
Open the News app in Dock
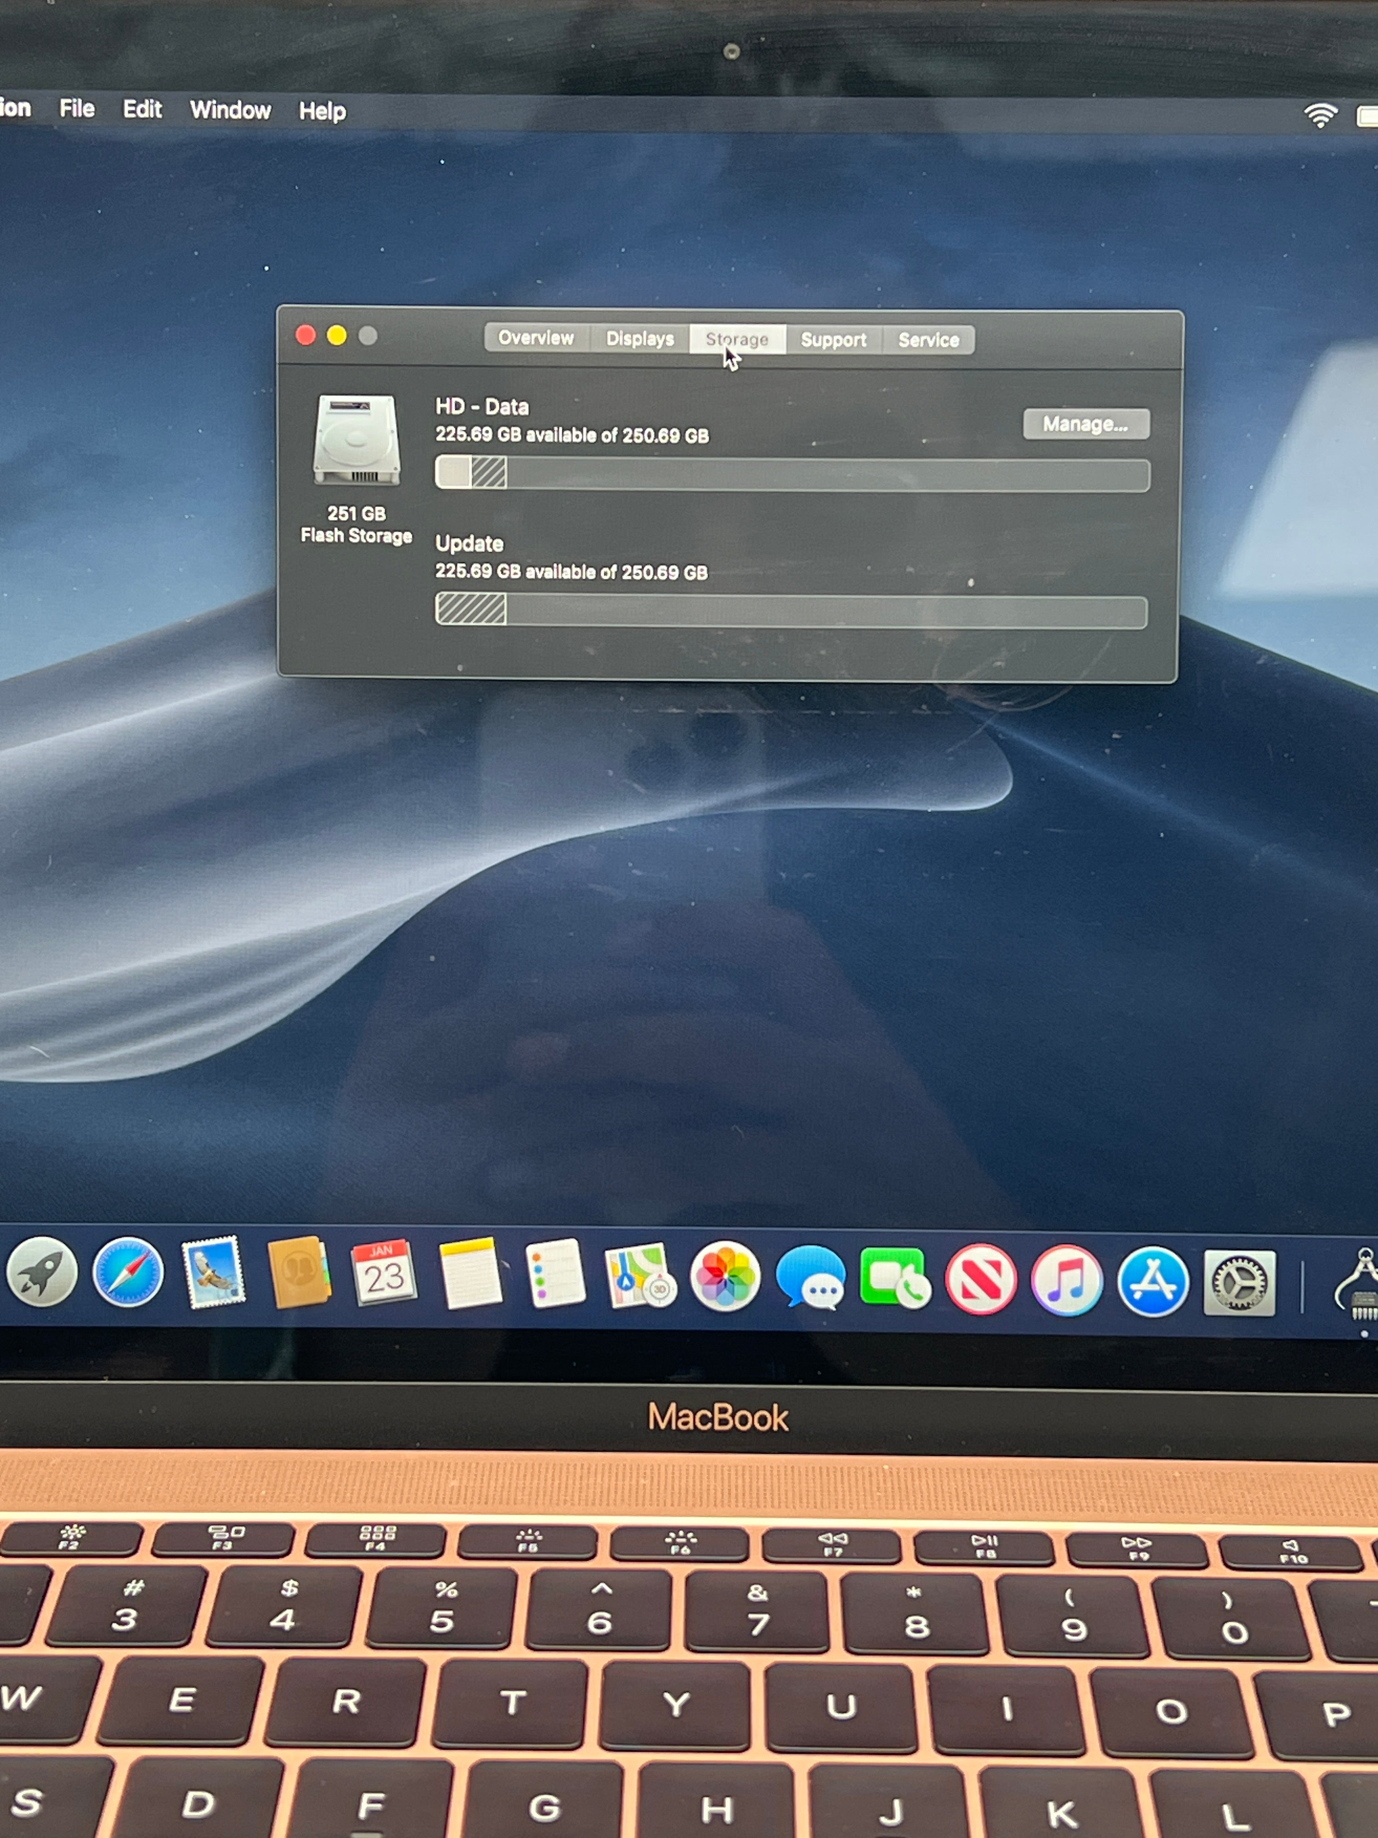pos(981,1280)
